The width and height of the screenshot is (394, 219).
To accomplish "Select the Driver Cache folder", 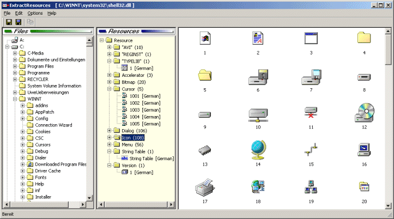I will coord(48,171).
